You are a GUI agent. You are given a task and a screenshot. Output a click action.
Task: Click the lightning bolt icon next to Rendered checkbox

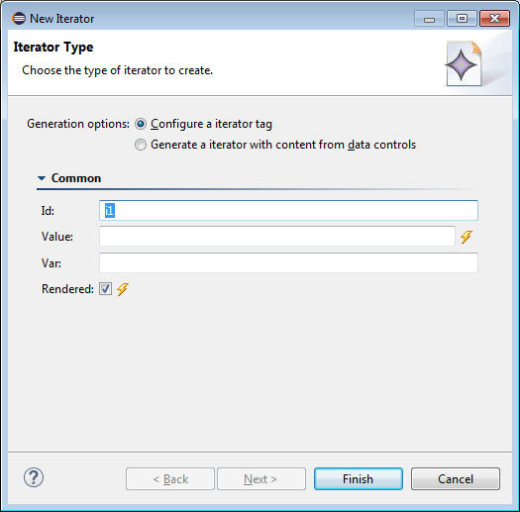pyautogui.click(x=123, y=289)
